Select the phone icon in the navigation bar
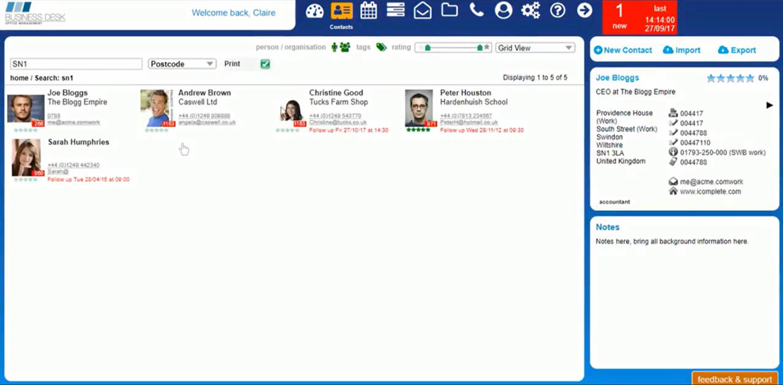783x385 pixels. click(476, 10)
